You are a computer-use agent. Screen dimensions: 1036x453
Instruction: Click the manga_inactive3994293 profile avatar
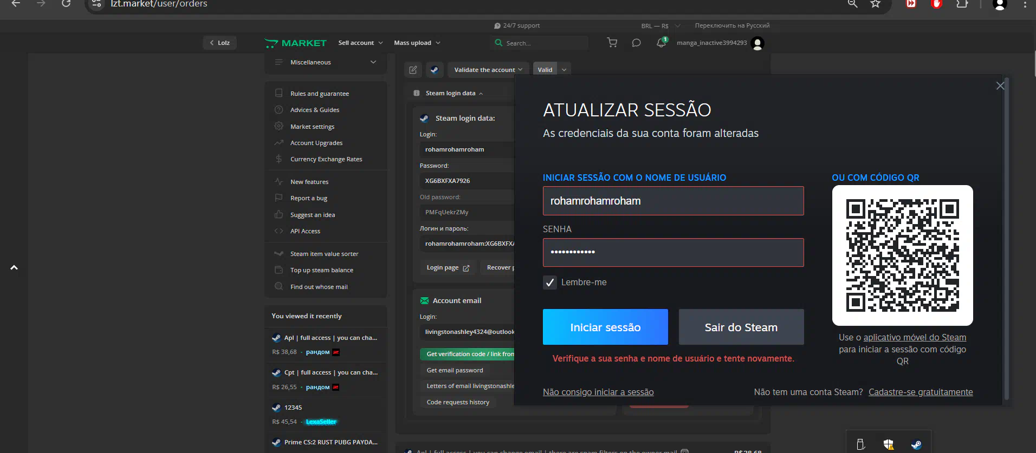tap(758, 43)
